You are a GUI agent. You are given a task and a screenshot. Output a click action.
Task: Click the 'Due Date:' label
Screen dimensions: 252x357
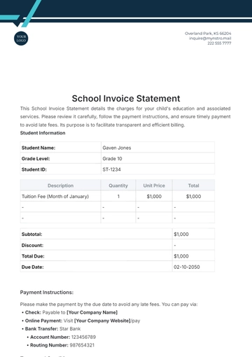coord(32,267)
